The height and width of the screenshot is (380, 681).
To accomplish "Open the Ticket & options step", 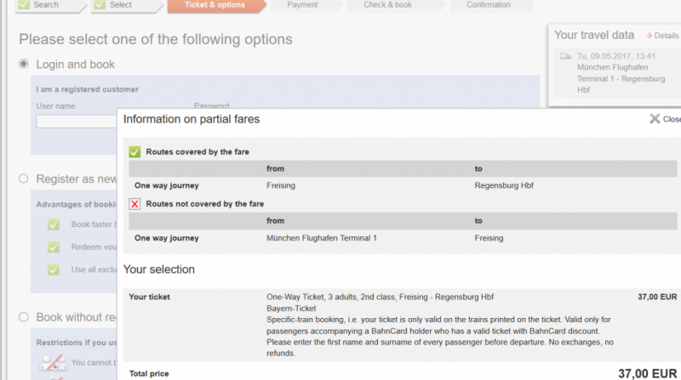I will (x=213, y=5).
